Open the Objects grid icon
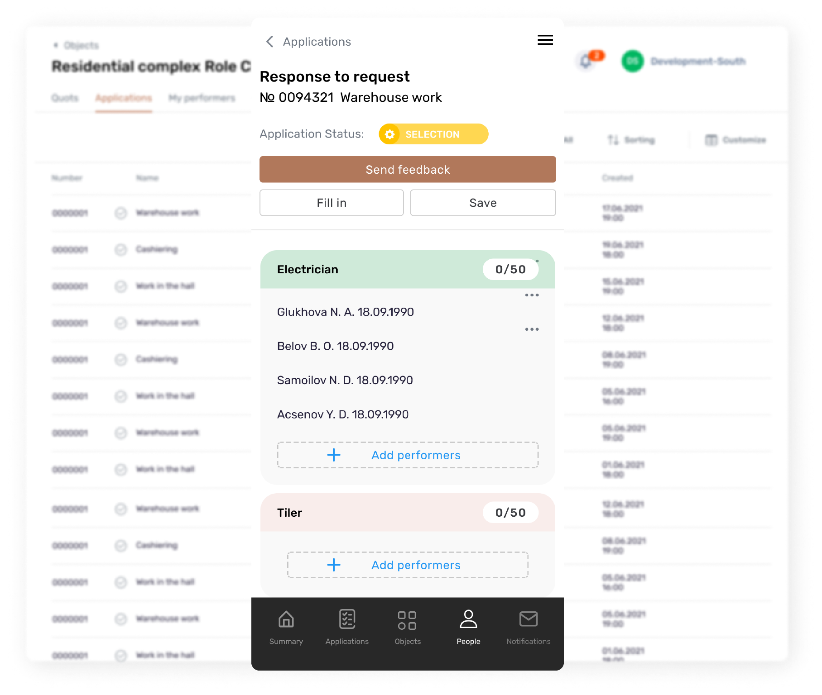 click(x=407, y=620)
